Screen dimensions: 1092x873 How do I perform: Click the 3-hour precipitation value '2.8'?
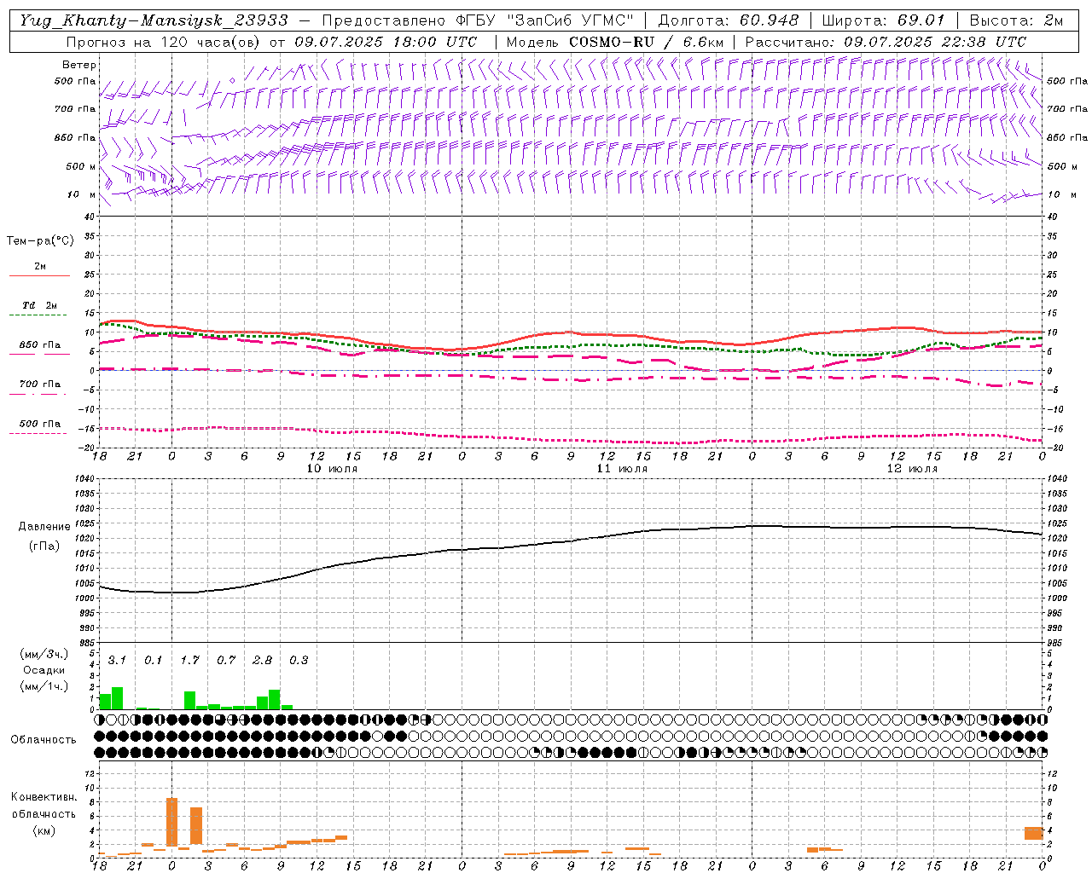262,661
